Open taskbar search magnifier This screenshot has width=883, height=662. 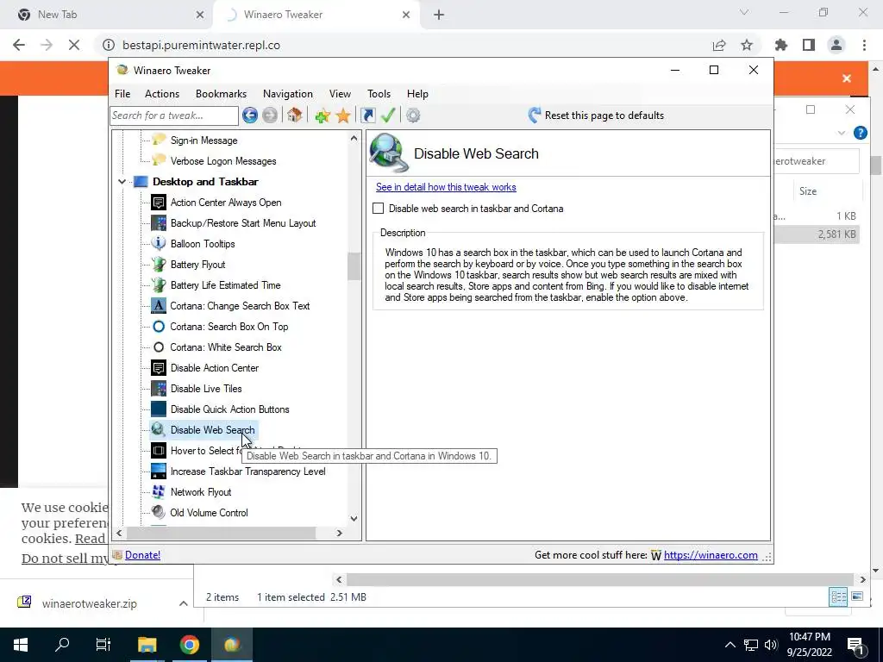62,645
